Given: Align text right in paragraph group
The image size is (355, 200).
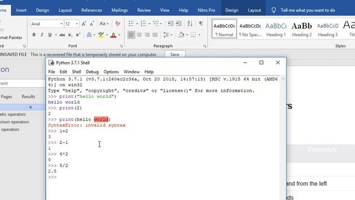Looking at the screenshot, I should 147,34.
